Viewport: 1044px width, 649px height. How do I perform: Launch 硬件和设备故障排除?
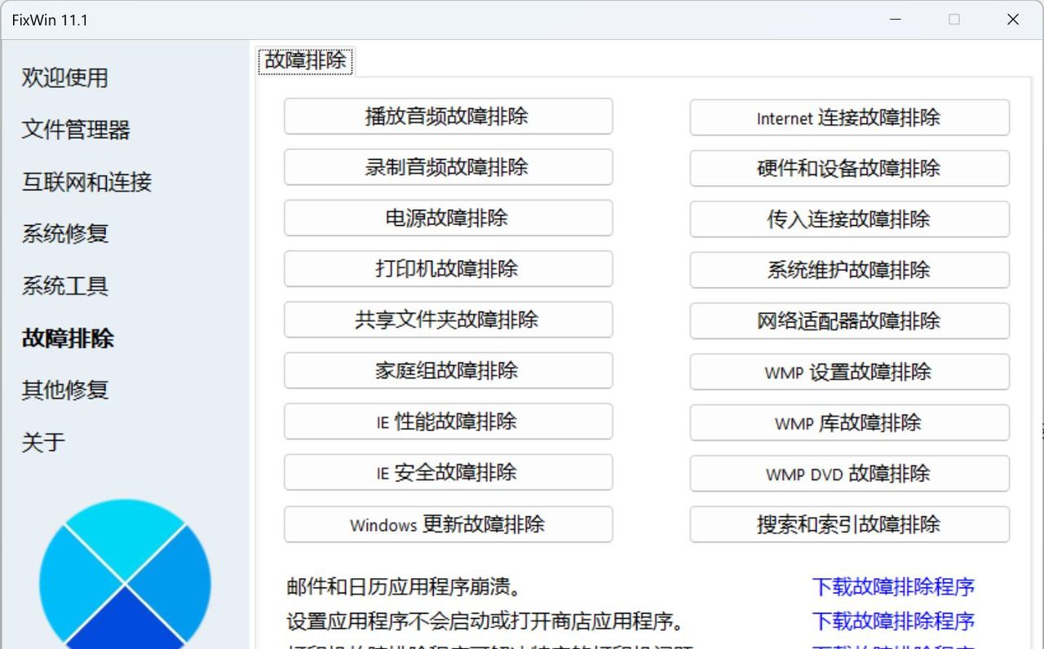(849, 168)
